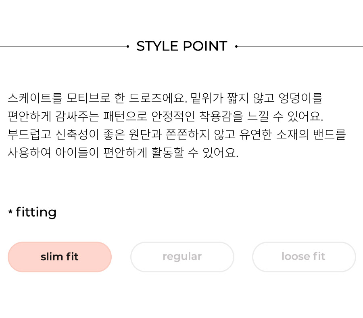Click the divider line right of the heading

[x=300, y=46]
